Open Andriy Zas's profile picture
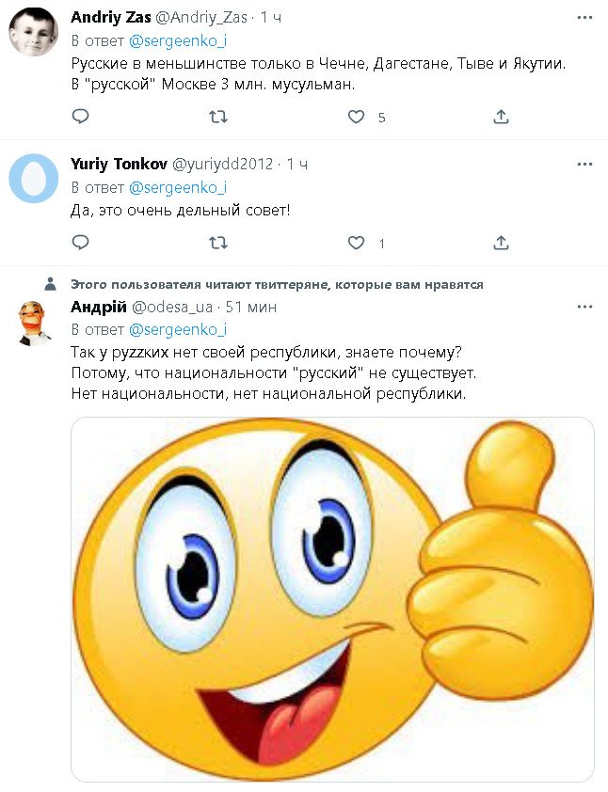This screenshot has height=792, width=608. coord(34,33)
